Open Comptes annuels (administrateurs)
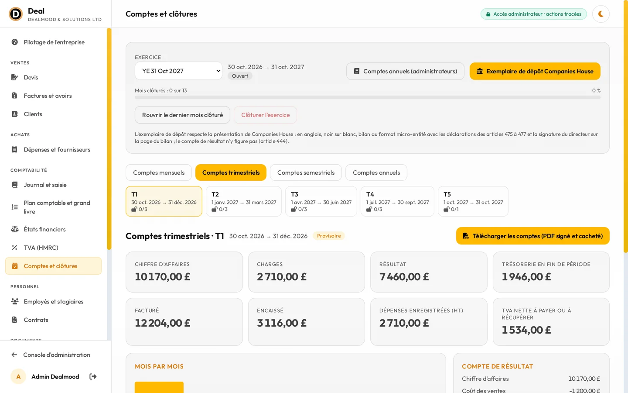The height and width of the screenshot is (393, 628). (405, 71)
